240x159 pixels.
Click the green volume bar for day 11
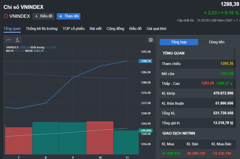(x=126, y=142)
